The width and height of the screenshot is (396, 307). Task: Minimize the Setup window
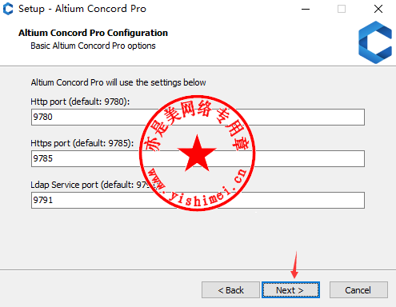tap(306, 9)
